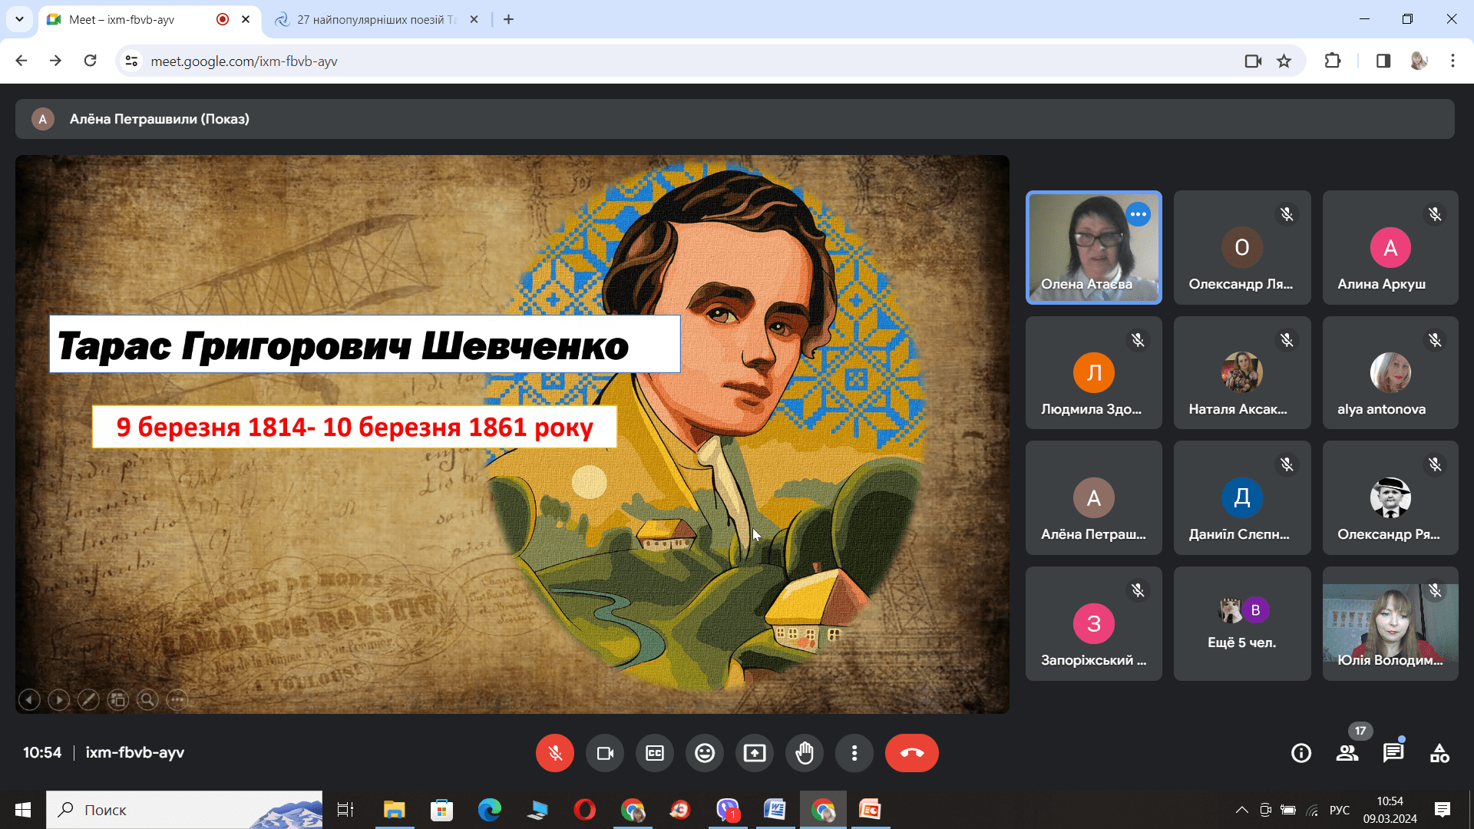Go back in browser history
Image resolution: width=1474 pixels, height=829 pixels.
tap(21, 61)
